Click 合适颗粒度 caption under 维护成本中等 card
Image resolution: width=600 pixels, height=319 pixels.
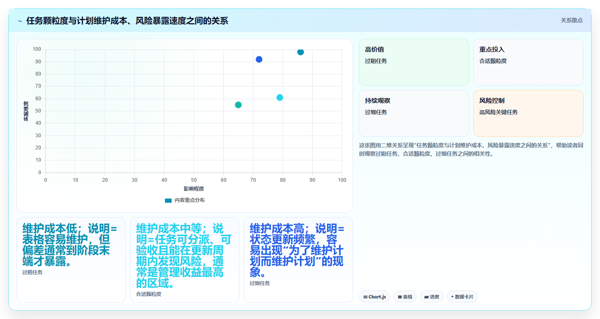coord(149,294)
